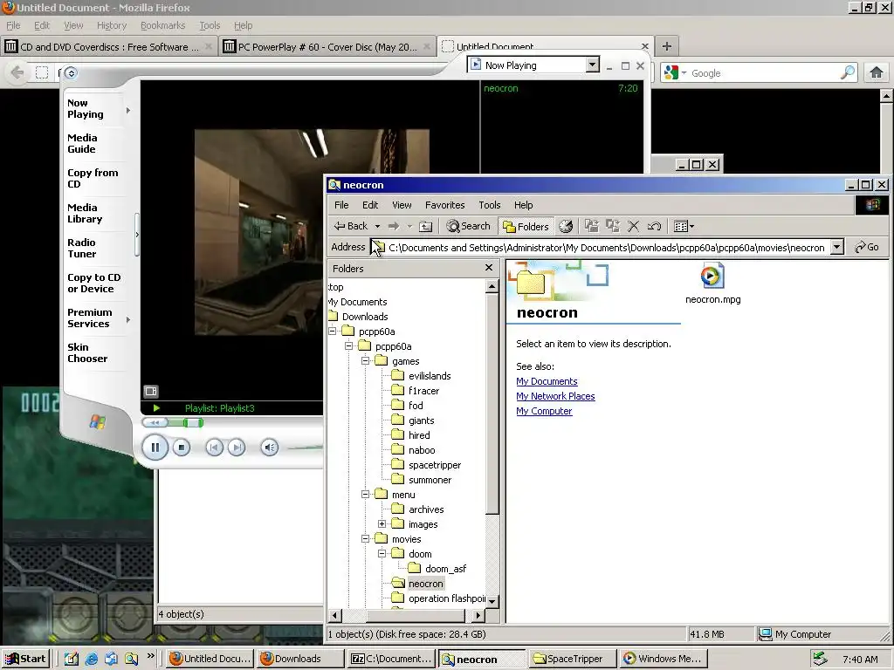Click the Move To icon in Explorer toolbar
Screen dimensions: 894x670
pyautogui.click(x=592, y=226)
